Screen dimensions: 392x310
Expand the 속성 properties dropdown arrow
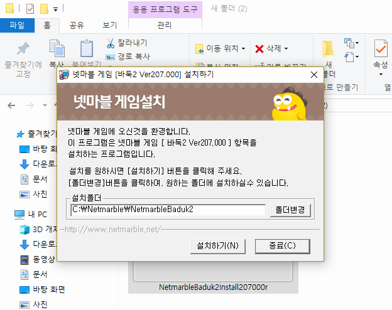point(381,75)
